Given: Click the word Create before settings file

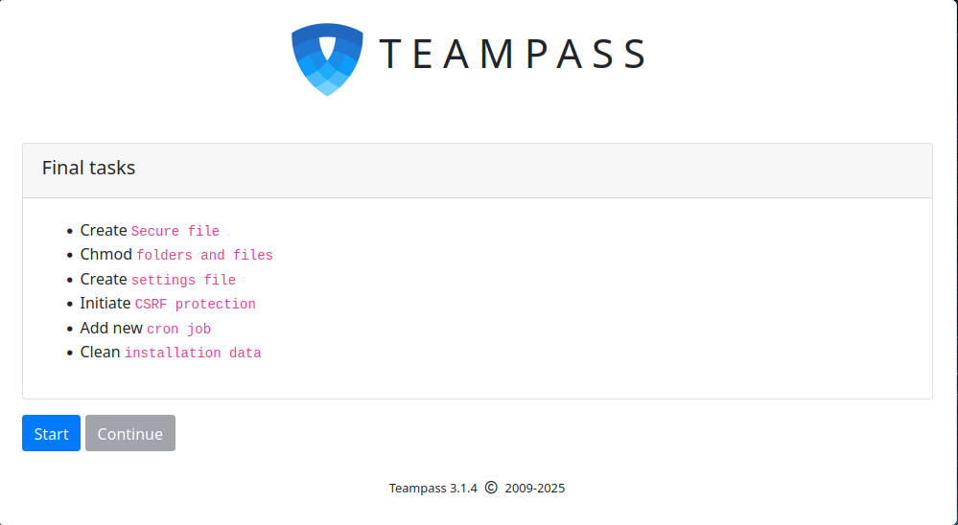Looking at the screenshot, I should 104,280.
